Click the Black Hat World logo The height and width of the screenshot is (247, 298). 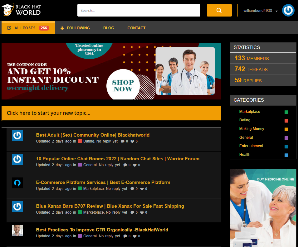[21, 10]
